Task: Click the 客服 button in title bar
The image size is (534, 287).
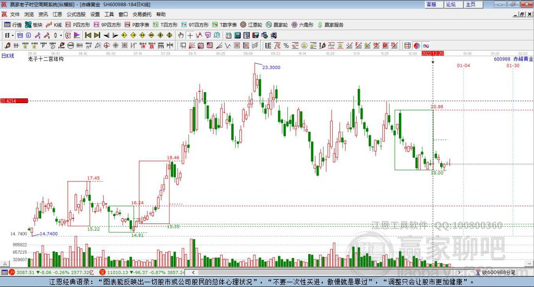Action: [x=433, y=4]
